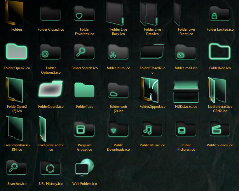
Task: Click the 'folder-burn.ico' file name
Action: (x=118, y=68)
